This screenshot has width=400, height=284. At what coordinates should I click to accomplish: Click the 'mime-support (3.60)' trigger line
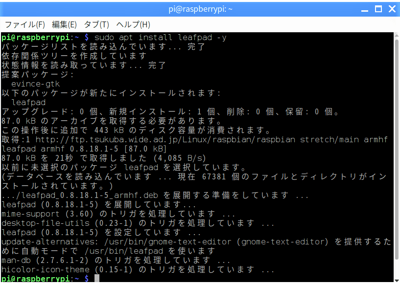[x=118, y=214]
